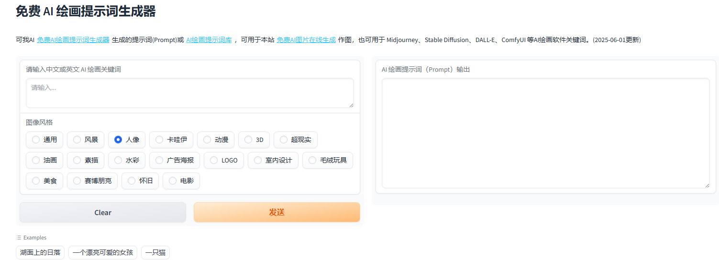Click the Prompt output text area
The image size is (719, 271).
pos(545,133)
